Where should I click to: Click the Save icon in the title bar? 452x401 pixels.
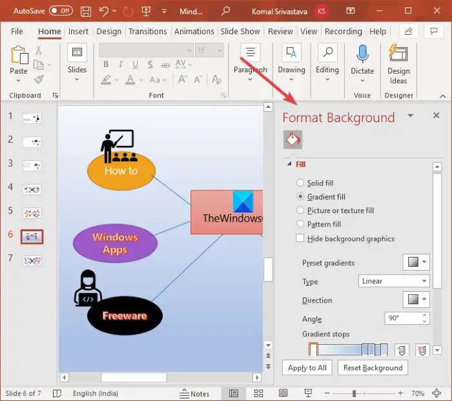pos(86,12)
